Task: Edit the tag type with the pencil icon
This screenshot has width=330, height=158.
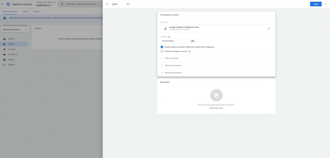Action: [x=268, y=29]
